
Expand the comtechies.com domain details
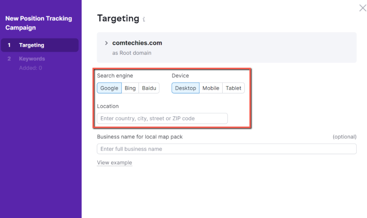click(106, 42)
